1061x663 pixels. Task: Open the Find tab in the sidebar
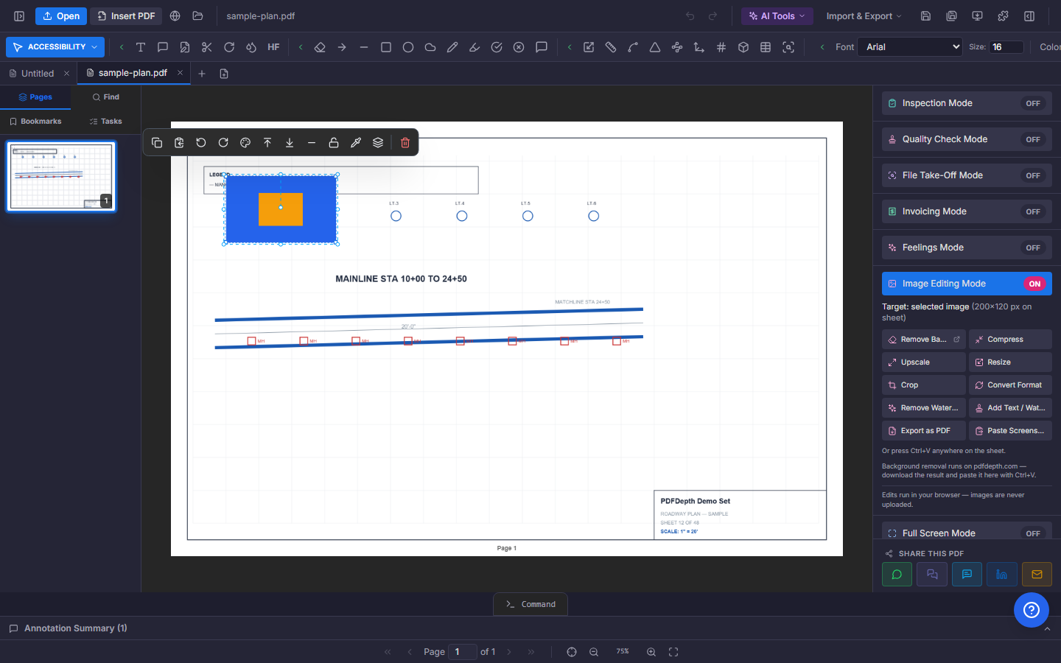(105, 97)
